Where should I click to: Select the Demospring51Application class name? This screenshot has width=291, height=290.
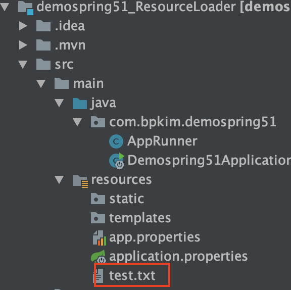(x=209, y=160)
